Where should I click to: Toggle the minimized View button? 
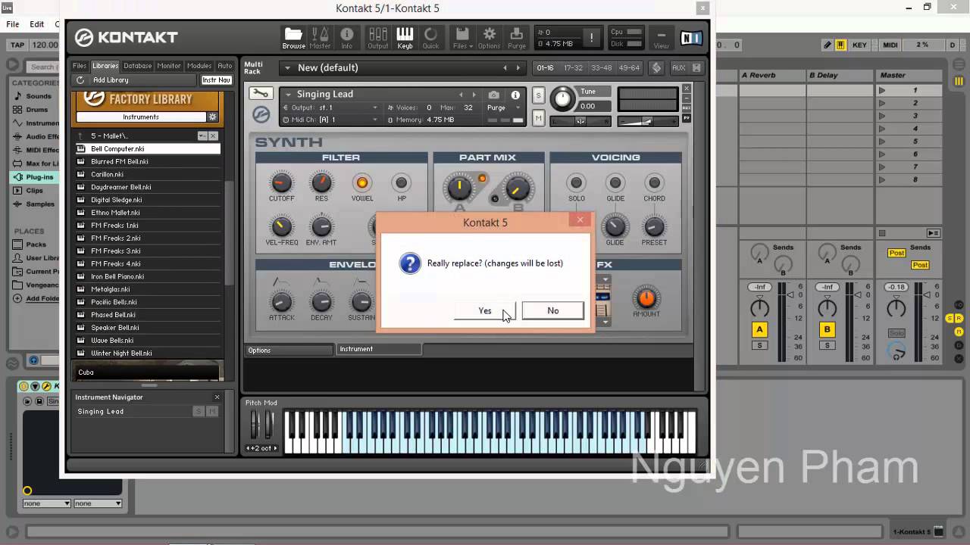tap(661, 38)
